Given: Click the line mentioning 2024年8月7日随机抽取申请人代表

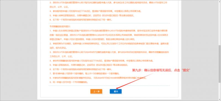Looking at the screenshot, I should point(109,52).
